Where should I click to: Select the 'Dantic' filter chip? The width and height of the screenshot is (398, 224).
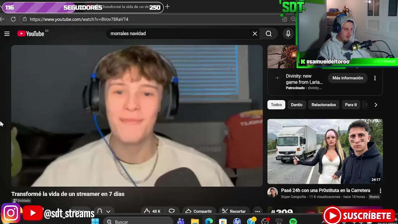297,105
